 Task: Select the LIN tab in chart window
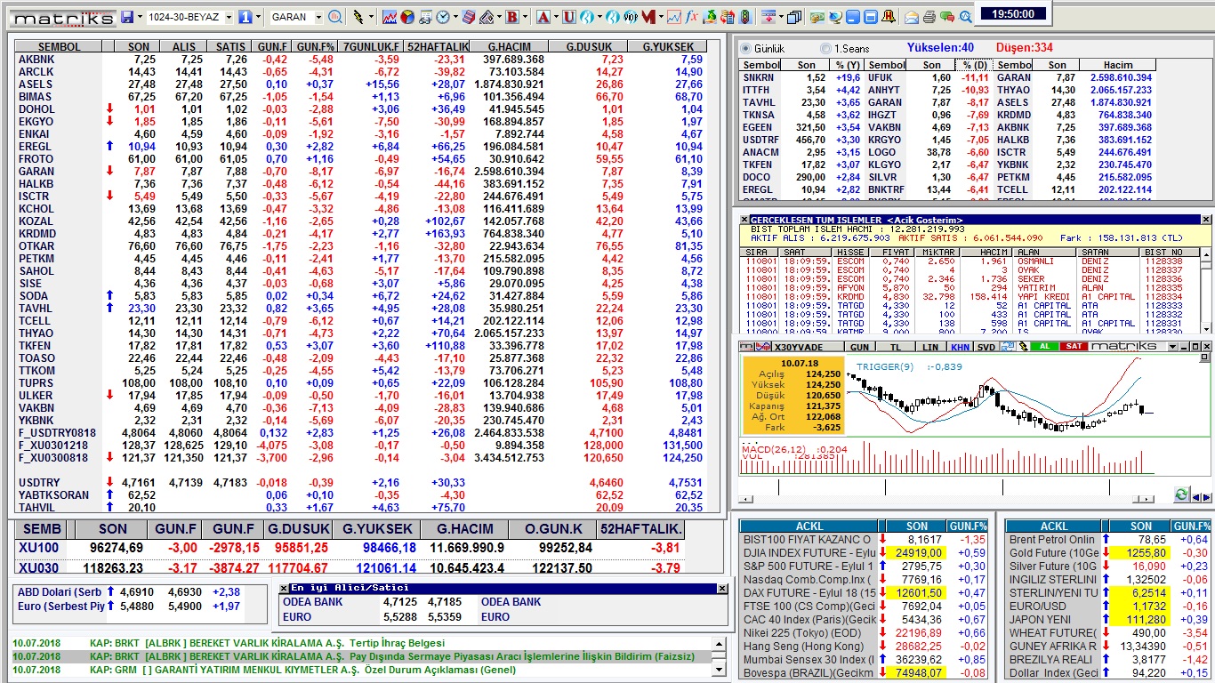930,347
